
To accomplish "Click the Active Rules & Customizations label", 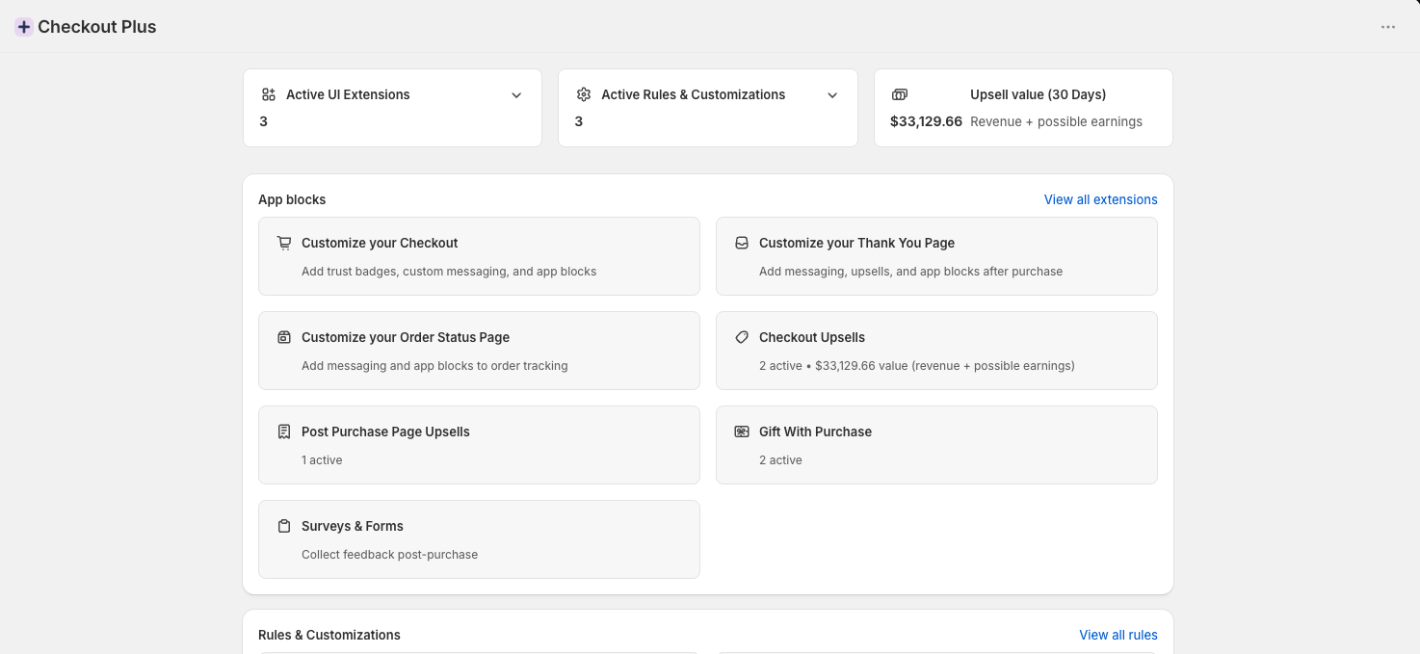I will coord(694,94).
